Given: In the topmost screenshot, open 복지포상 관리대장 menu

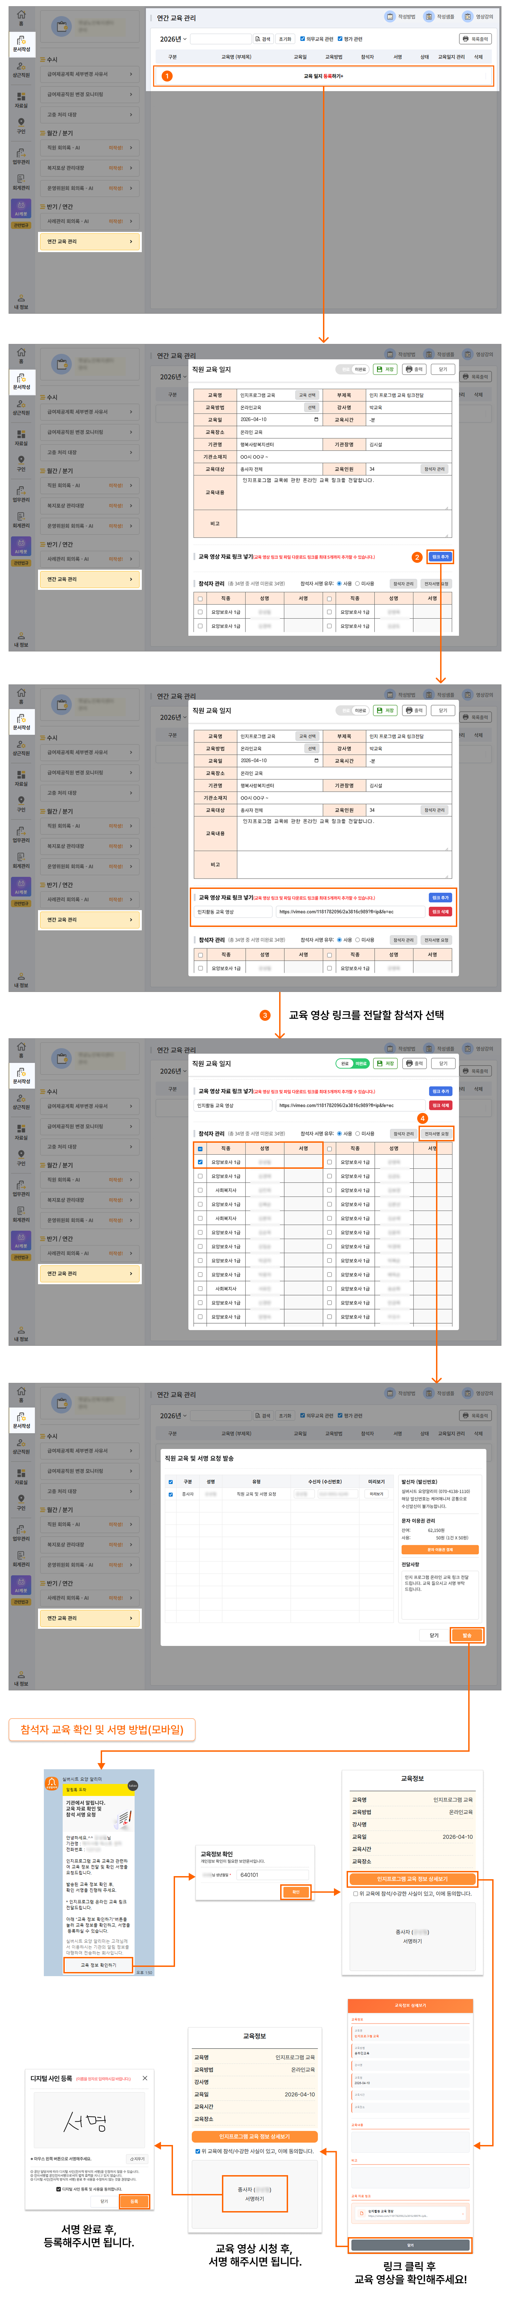Looking at the screenshot, I should click(89, 168).
